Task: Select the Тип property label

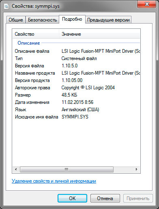Action: [19, 58]
